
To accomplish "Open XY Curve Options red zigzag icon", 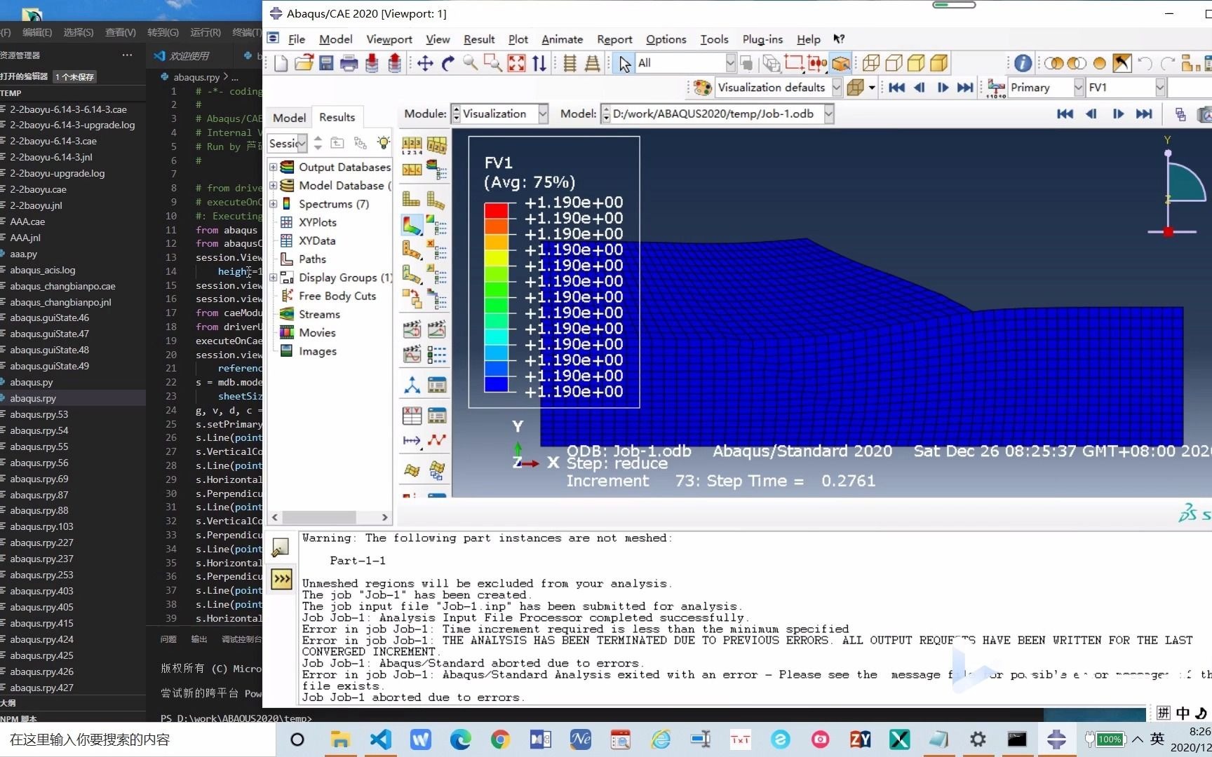I will tap(436, 440).
